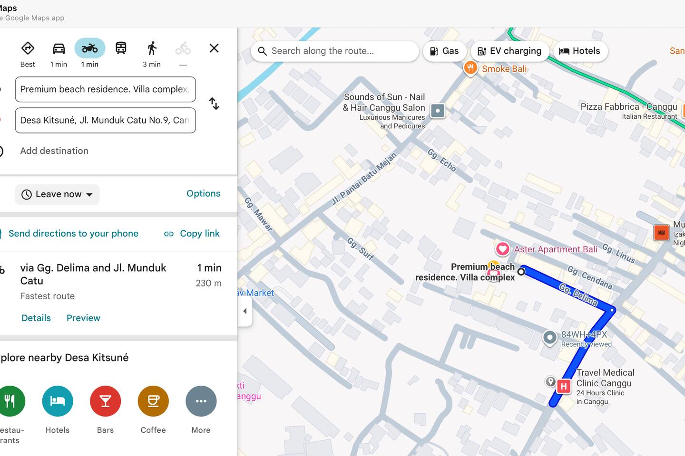The height and width of the screenshot is (456, 685).
Task: Switch to walking directions mode
Action: pyautogui.click(x=152, y=48)
